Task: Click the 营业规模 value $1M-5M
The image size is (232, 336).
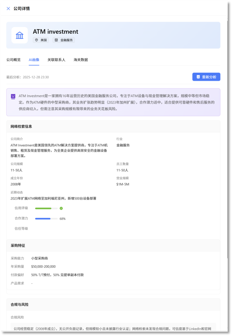Action: (x=123, y=184)
